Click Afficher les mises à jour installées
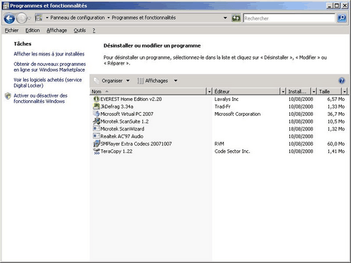Viewport: 351px width, 263px height. pyautogui.click(x=49, y=54)
